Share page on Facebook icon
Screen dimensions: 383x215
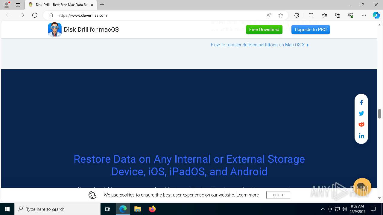[x=361, y=102]
